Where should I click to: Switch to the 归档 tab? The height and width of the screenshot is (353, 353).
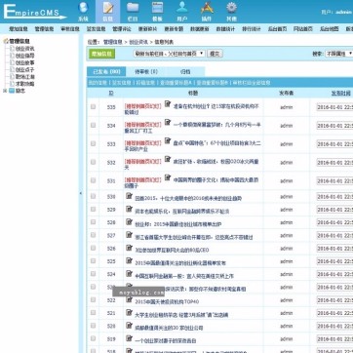[185, 72]
